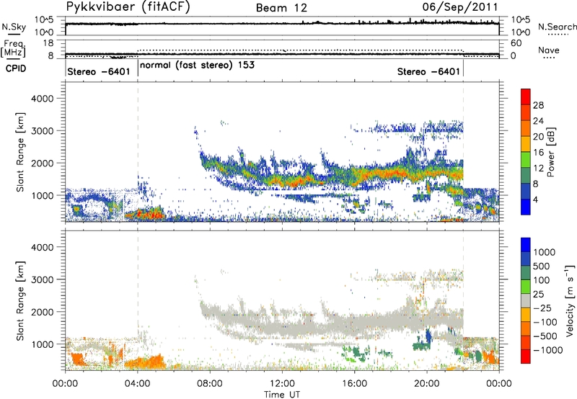
Task: Click the left '10^5' noise axis tick
Action: click(x=44, y=20)
